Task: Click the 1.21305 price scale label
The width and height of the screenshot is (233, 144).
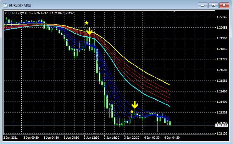Action: coord(222,113)
